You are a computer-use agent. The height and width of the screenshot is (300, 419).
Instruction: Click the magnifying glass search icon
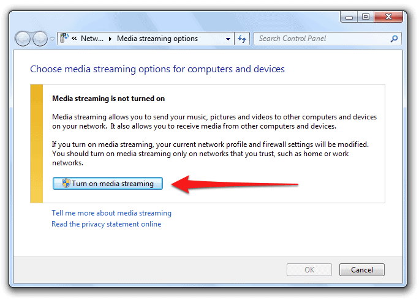pos(394,39)
